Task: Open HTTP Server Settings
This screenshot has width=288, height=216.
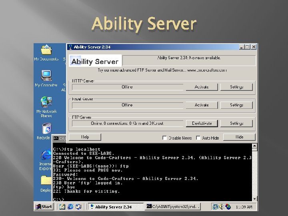Action: (x=236, y=87)
